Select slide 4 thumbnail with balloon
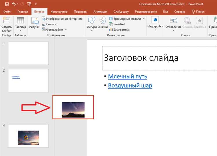This screenshot has width=217, height=156. tap(28, 136)
